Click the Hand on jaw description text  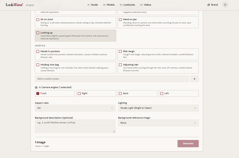coord(157,24)
